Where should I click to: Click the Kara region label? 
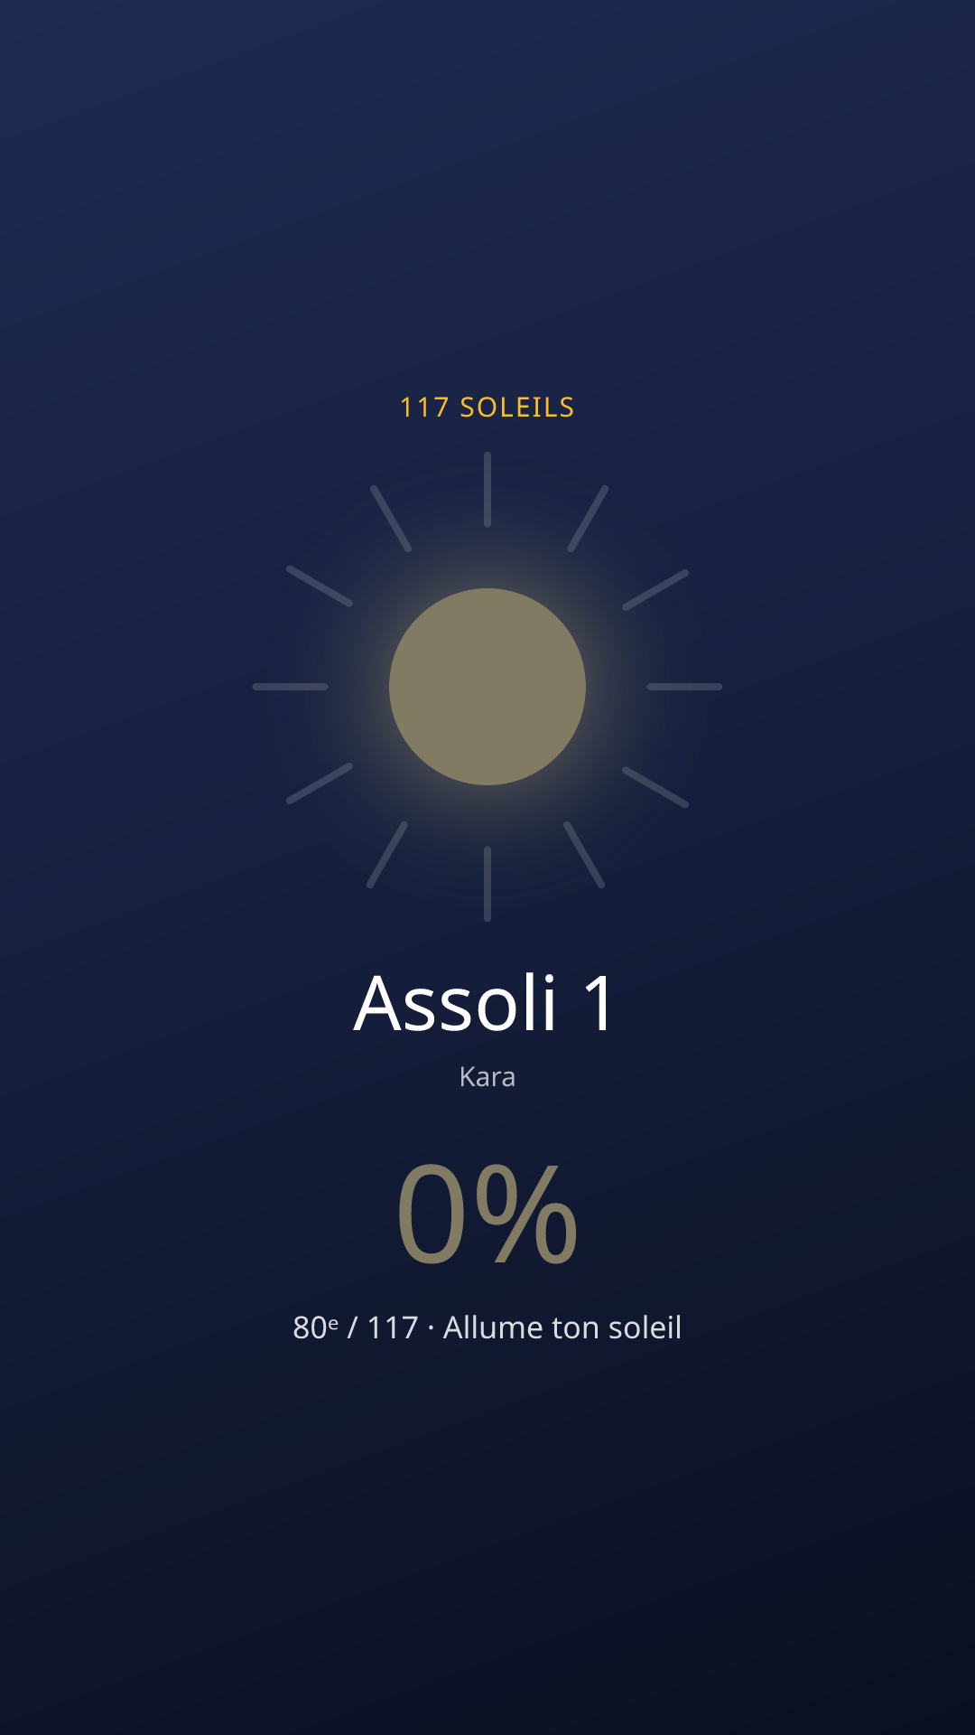(487, 1077)
